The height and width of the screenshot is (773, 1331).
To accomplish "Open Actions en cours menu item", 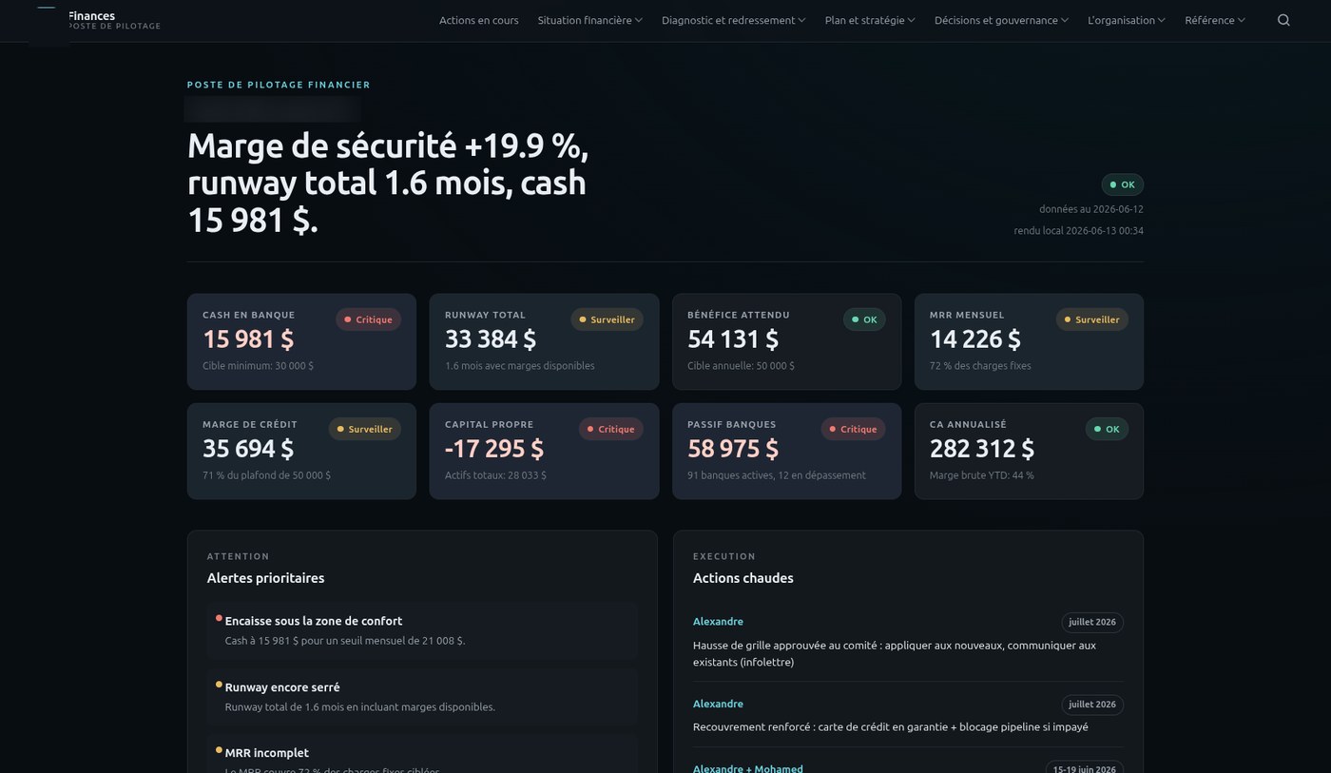I will pyautogui.click(x=478, y=20).
